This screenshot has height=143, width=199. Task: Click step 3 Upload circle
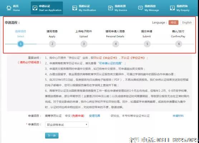coord(84,44)
